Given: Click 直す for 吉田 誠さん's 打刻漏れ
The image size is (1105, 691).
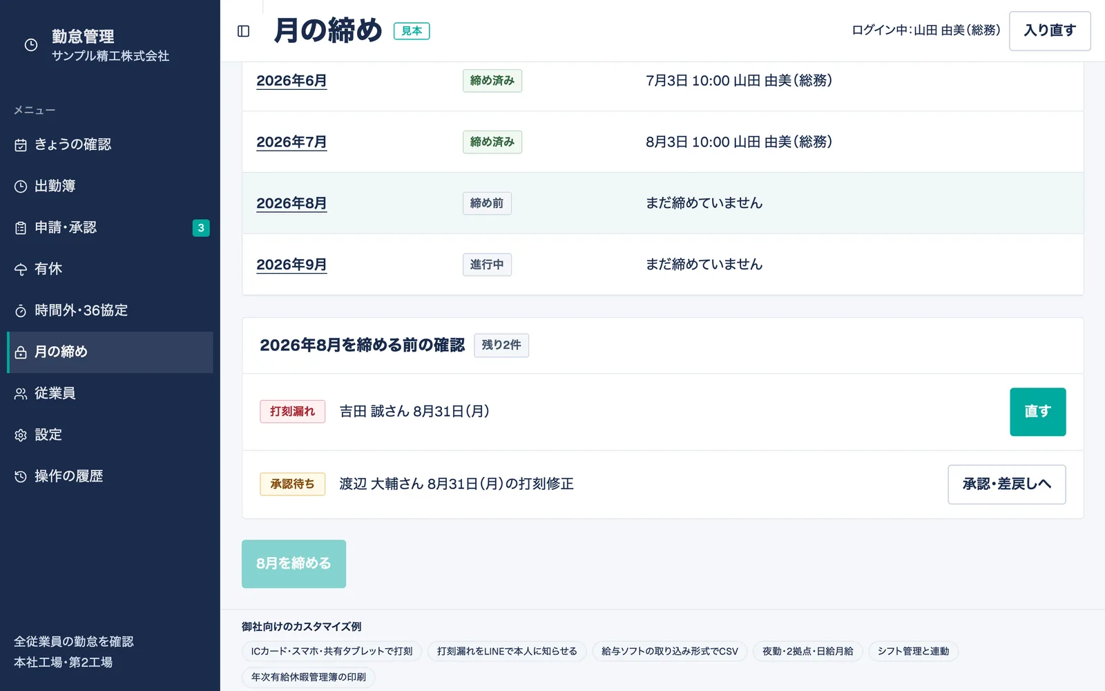Looking at the screenshot, I should point(1037,412).
